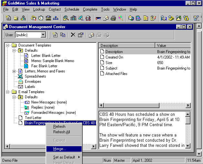Open the Window menu

[x=119, y=9]
